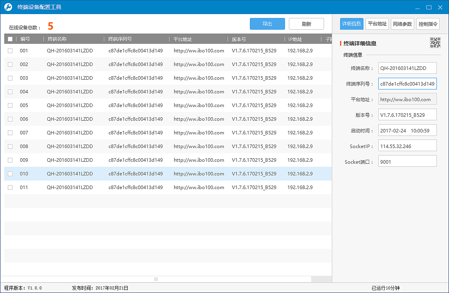
Task: Maximize the 终端设备配置工具 window
Action: coord(429,7)
